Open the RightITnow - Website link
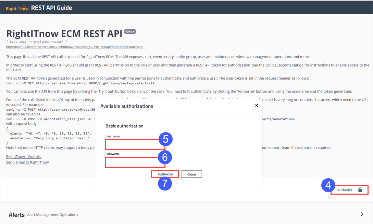 coord(24,157)
